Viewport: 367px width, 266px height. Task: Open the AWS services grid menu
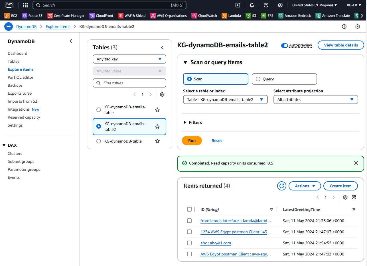click(x=25, y=5)
